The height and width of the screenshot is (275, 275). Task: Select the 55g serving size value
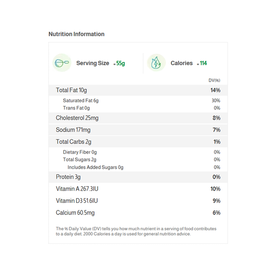tap(121, 63)
